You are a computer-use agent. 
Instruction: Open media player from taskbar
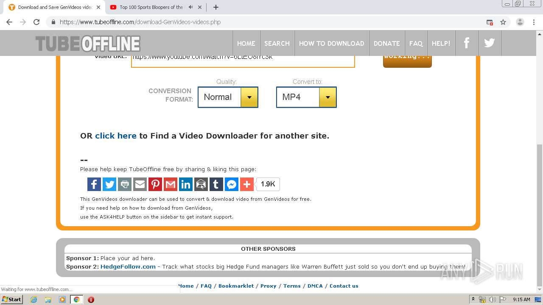coord(62,299)
